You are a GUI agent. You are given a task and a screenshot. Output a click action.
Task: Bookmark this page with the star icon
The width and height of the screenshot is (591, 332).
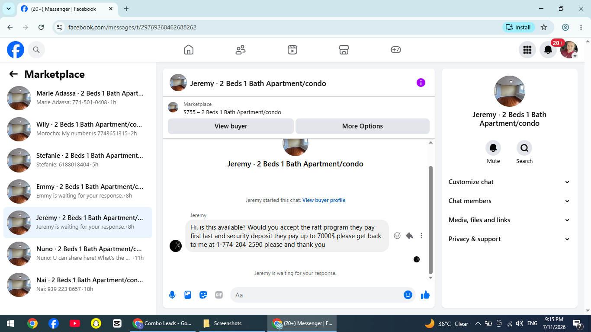tap(544, 27)
